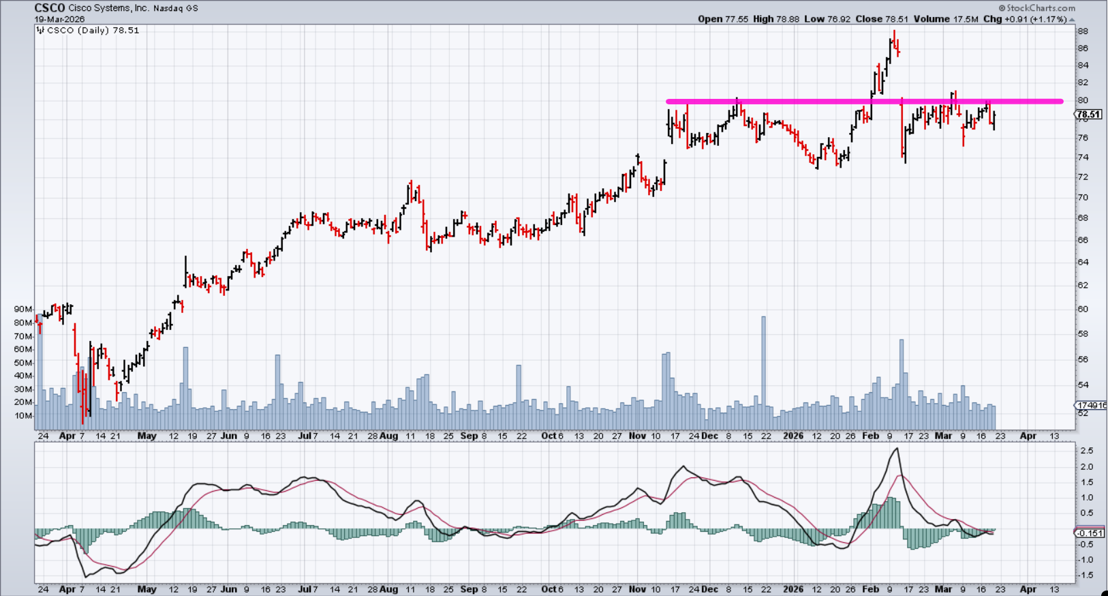Click the 58 price axis label
1108x596 pixels.
[1083, 334]
